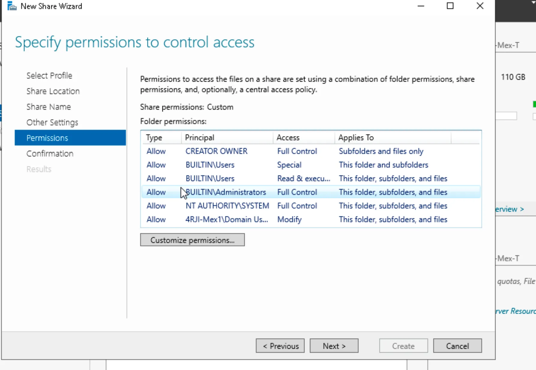The image size is (536, 370).
Task: View the Confirmation step
Action: tap(50, 153)
